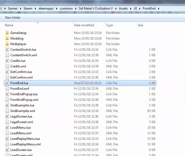Viewport: 185px width, 156px height.
Task: Click the LoadReplayMenu.xml file icon
Action: click(x=7, y=144)
